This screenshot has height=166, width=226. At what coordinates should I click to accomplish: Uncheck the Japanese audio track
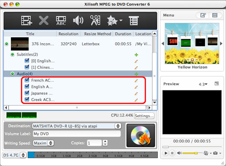tap(27, 93)
